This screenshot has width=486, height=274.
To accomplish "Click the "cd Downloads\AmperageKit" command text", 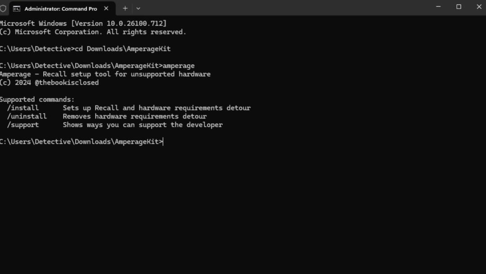I will coord(123,49).
